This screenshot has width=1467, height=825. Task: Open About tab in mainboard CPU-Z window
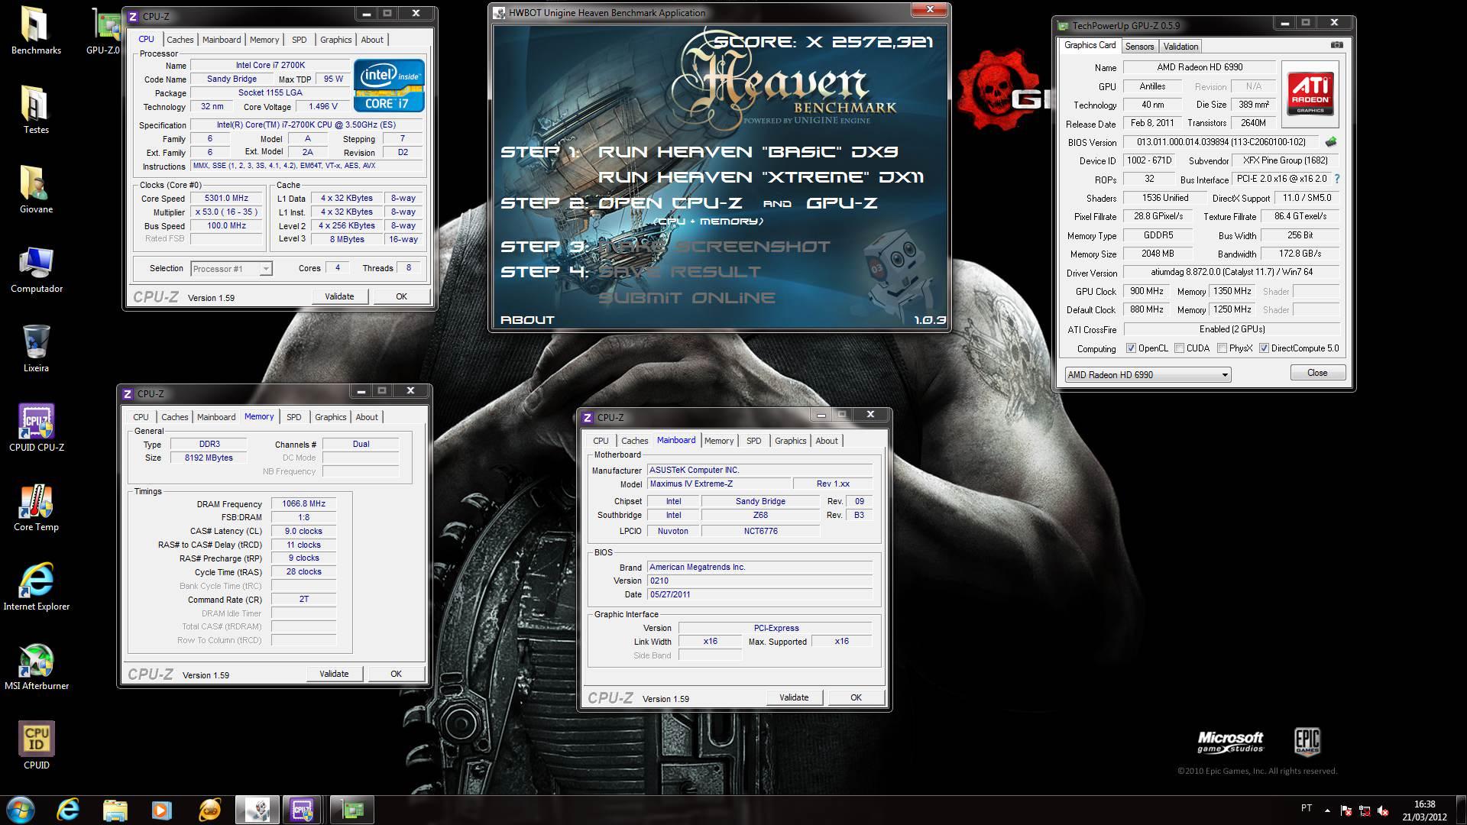[827, 441]
